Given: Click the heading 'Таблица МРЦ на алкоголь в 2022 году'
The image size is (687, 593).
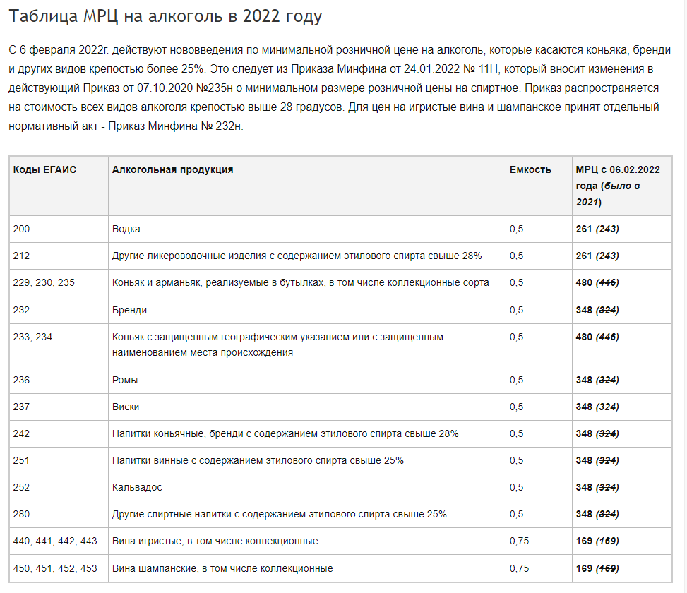Looking at the screenshot, I should pyautogui.click(x=165, y=16).
